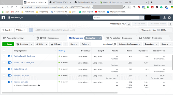Image resolution: width=173 pixels, height=95 pixels.
Task: Open the Gmail bookmark
Action: pyautogui.click(x=15, y=12)
